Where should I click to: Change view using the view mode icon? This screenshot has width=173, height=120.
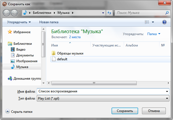(x=147, y=22)
